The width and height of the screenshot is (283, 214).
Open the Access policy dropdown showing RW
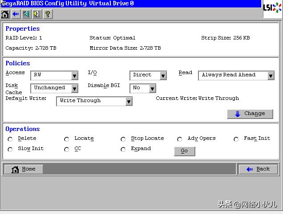tap(54, 75)
